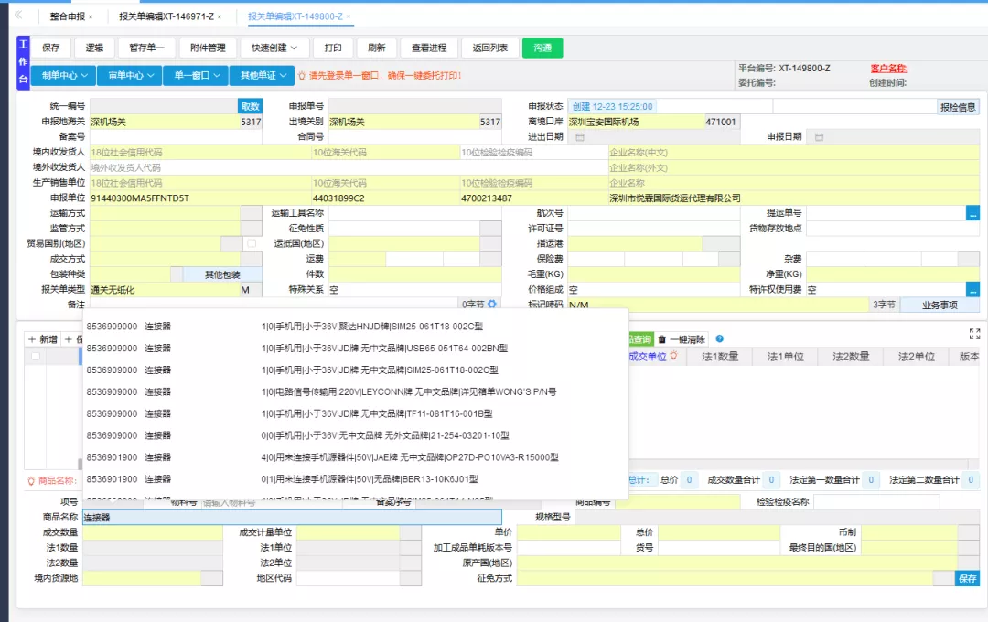Screen dimensions: 988x622
Task: Toggle fullscreen for the goods table
Action: click(975, 334)
